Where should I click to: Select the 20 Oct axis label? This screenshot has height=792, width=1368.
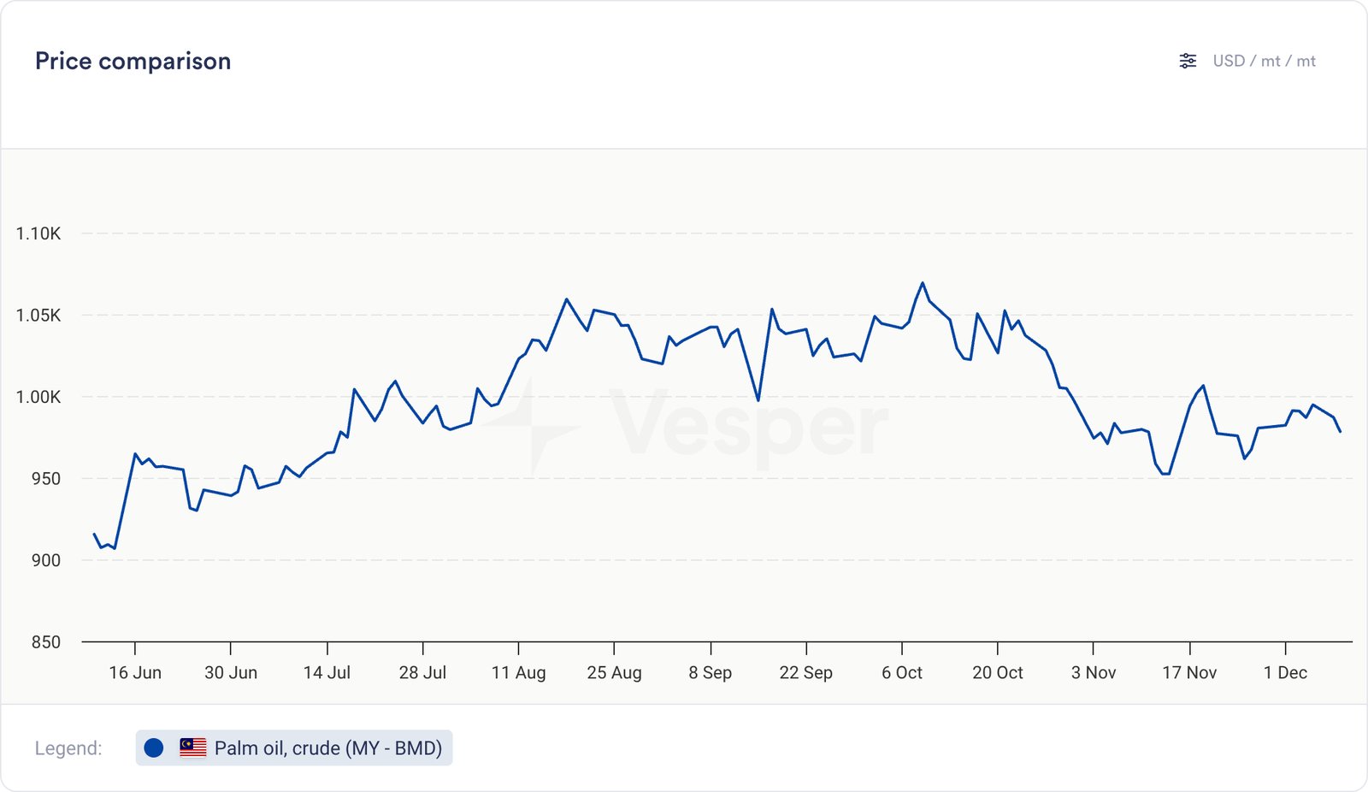998,672
